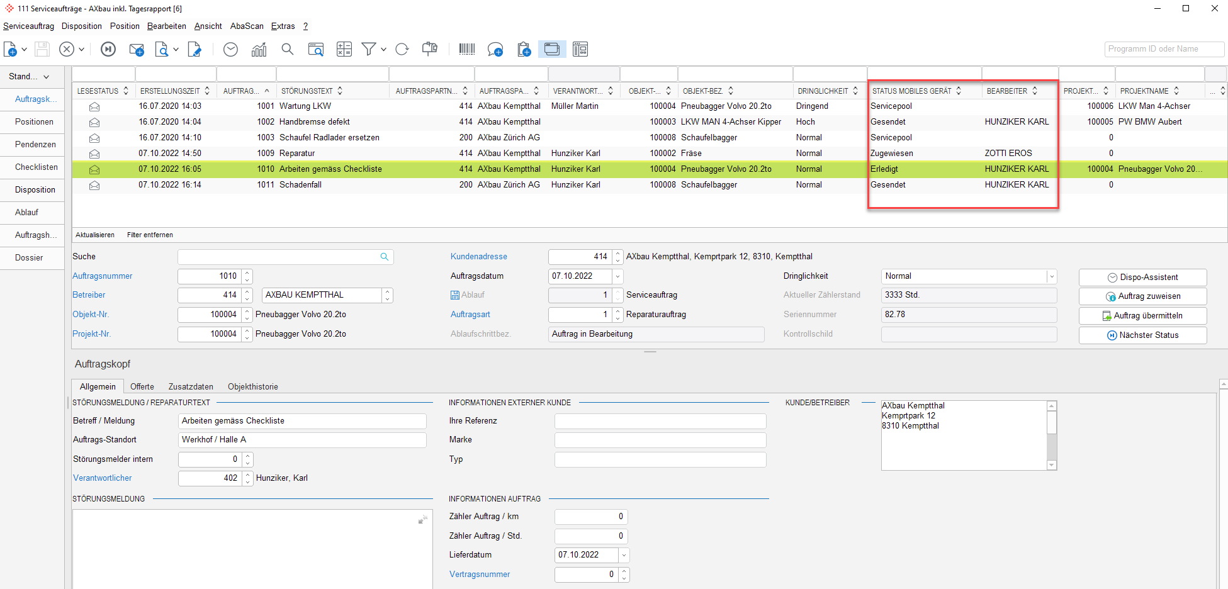Click the Nächster Status button

pos(1142,335)
